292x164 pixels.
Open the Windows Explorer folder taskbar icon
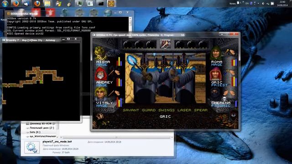[47, 3]
